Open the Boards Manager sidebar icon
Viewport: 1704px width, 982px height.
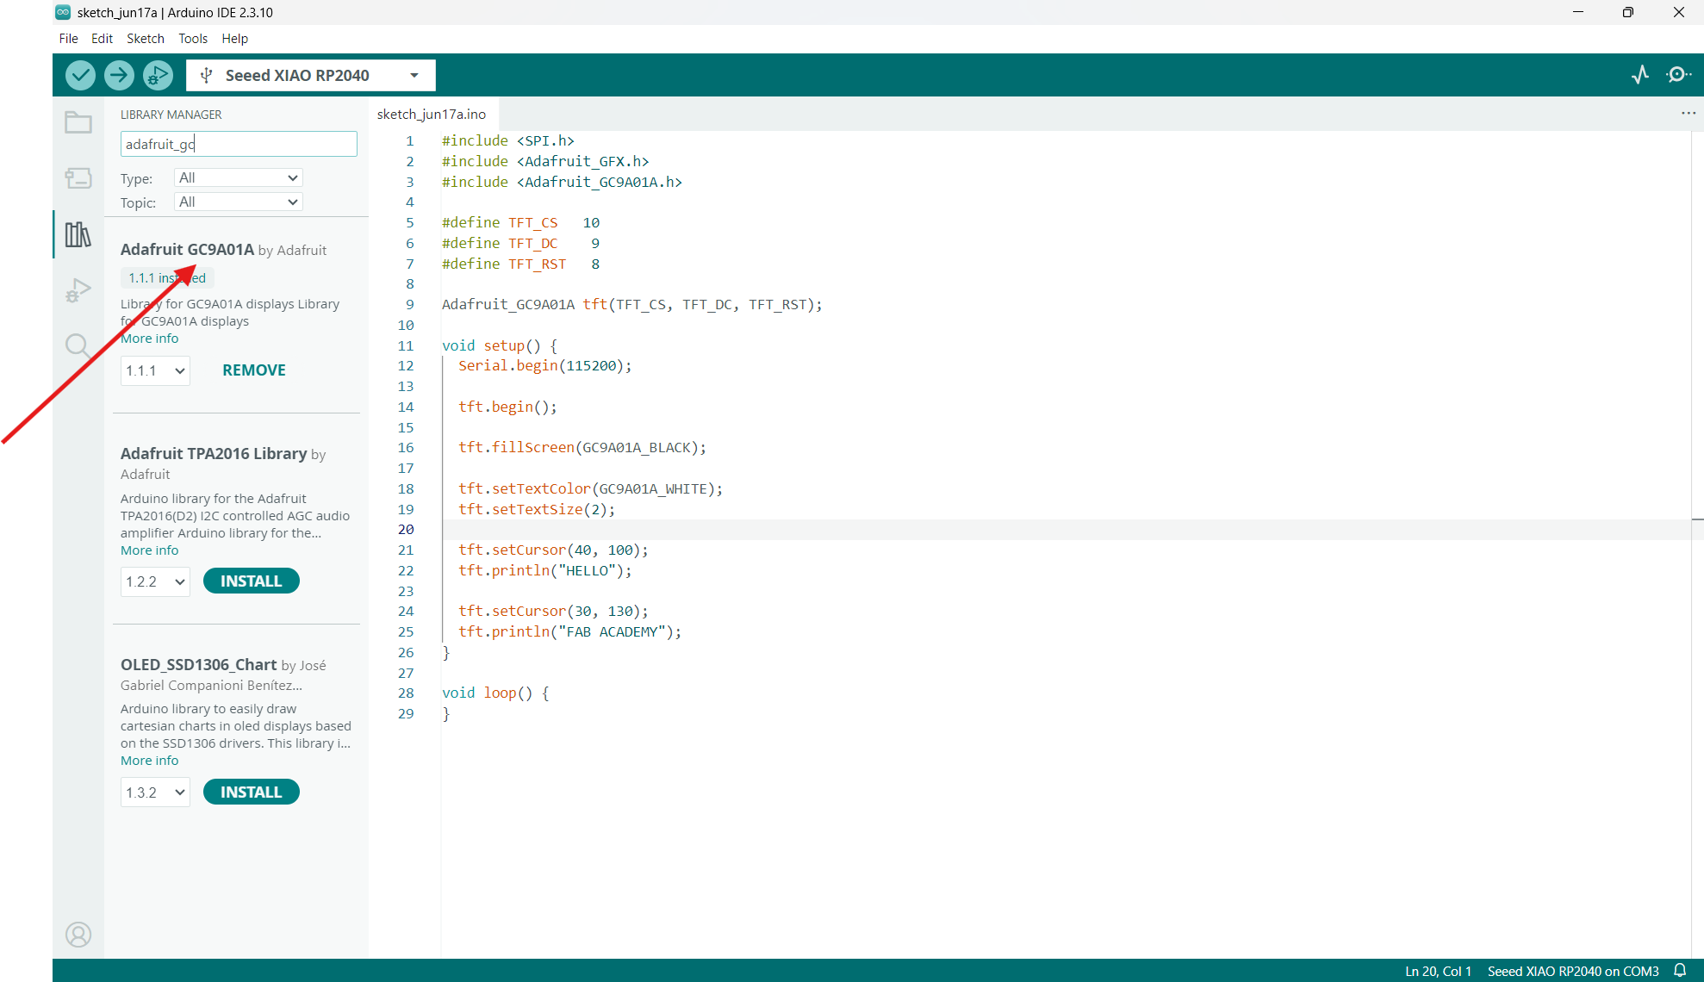pyautogui.click(x=78, y=178)
